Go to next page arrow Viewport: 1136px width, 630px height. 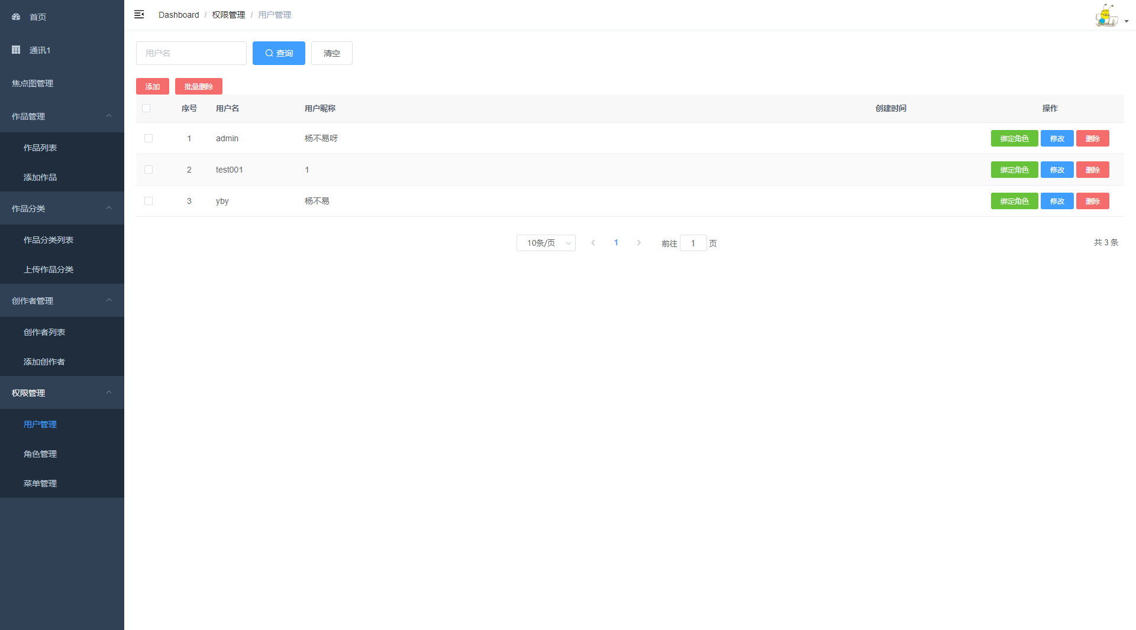pyautogui.click(x=639, y=242)
